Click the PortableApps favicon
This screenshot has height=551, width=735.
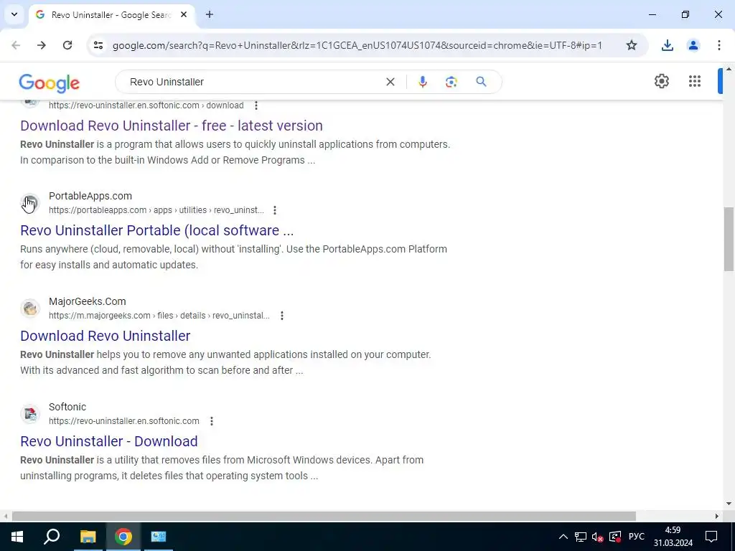click(x=30, y=203)
